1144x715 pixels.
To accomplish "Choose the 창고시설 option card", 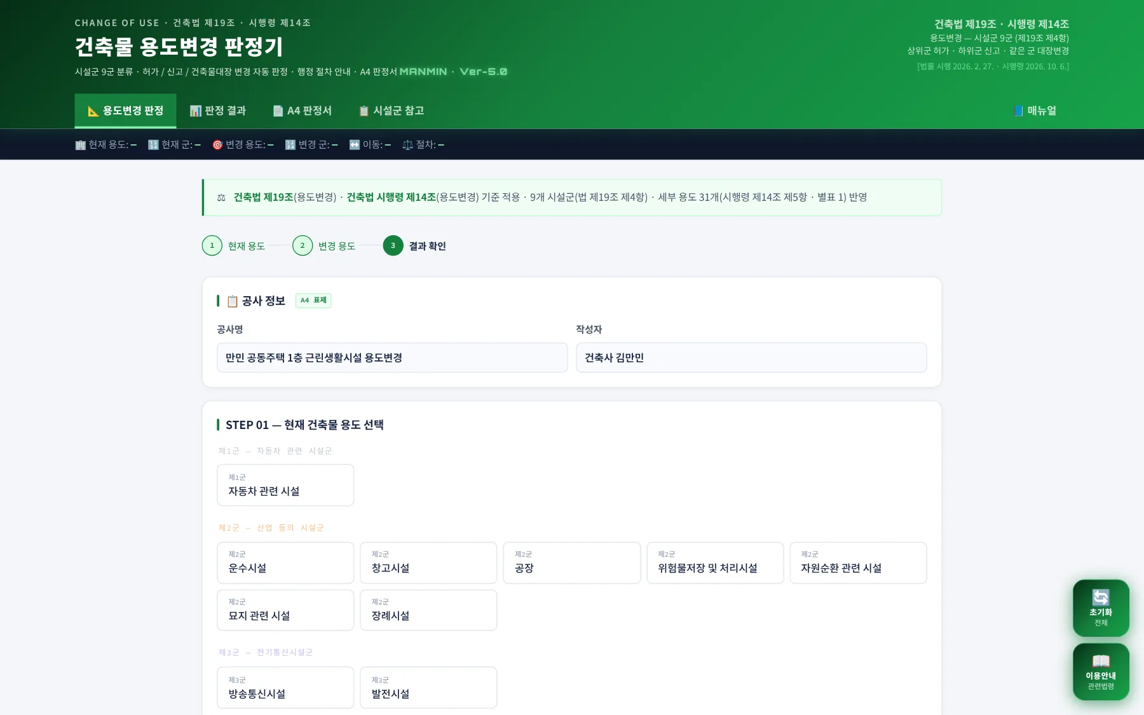I will pos(428,562).
